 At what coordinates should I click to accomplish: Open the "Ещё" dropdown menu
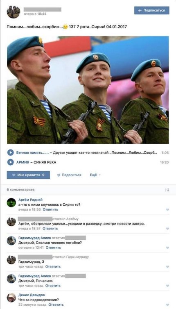95,175
